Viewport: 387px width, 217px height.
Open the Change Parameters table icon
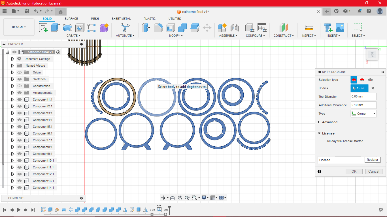pyautogui.click(x=262, y=28)
